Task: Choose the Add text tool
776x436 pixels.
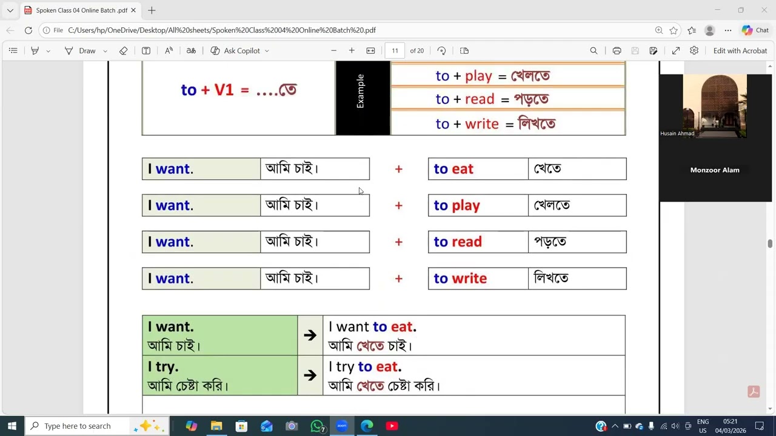Action: click(146, 51)
